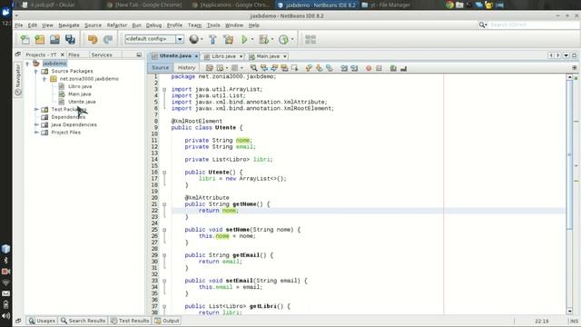Viewport: 581px width, 327px height.
Task: Open the Search Results bottom panel
Action: 83,321
